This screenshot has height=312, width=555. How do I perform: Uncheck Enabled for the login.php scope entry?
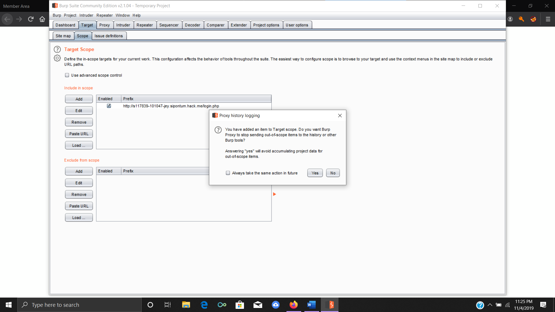tap(109, 106)
